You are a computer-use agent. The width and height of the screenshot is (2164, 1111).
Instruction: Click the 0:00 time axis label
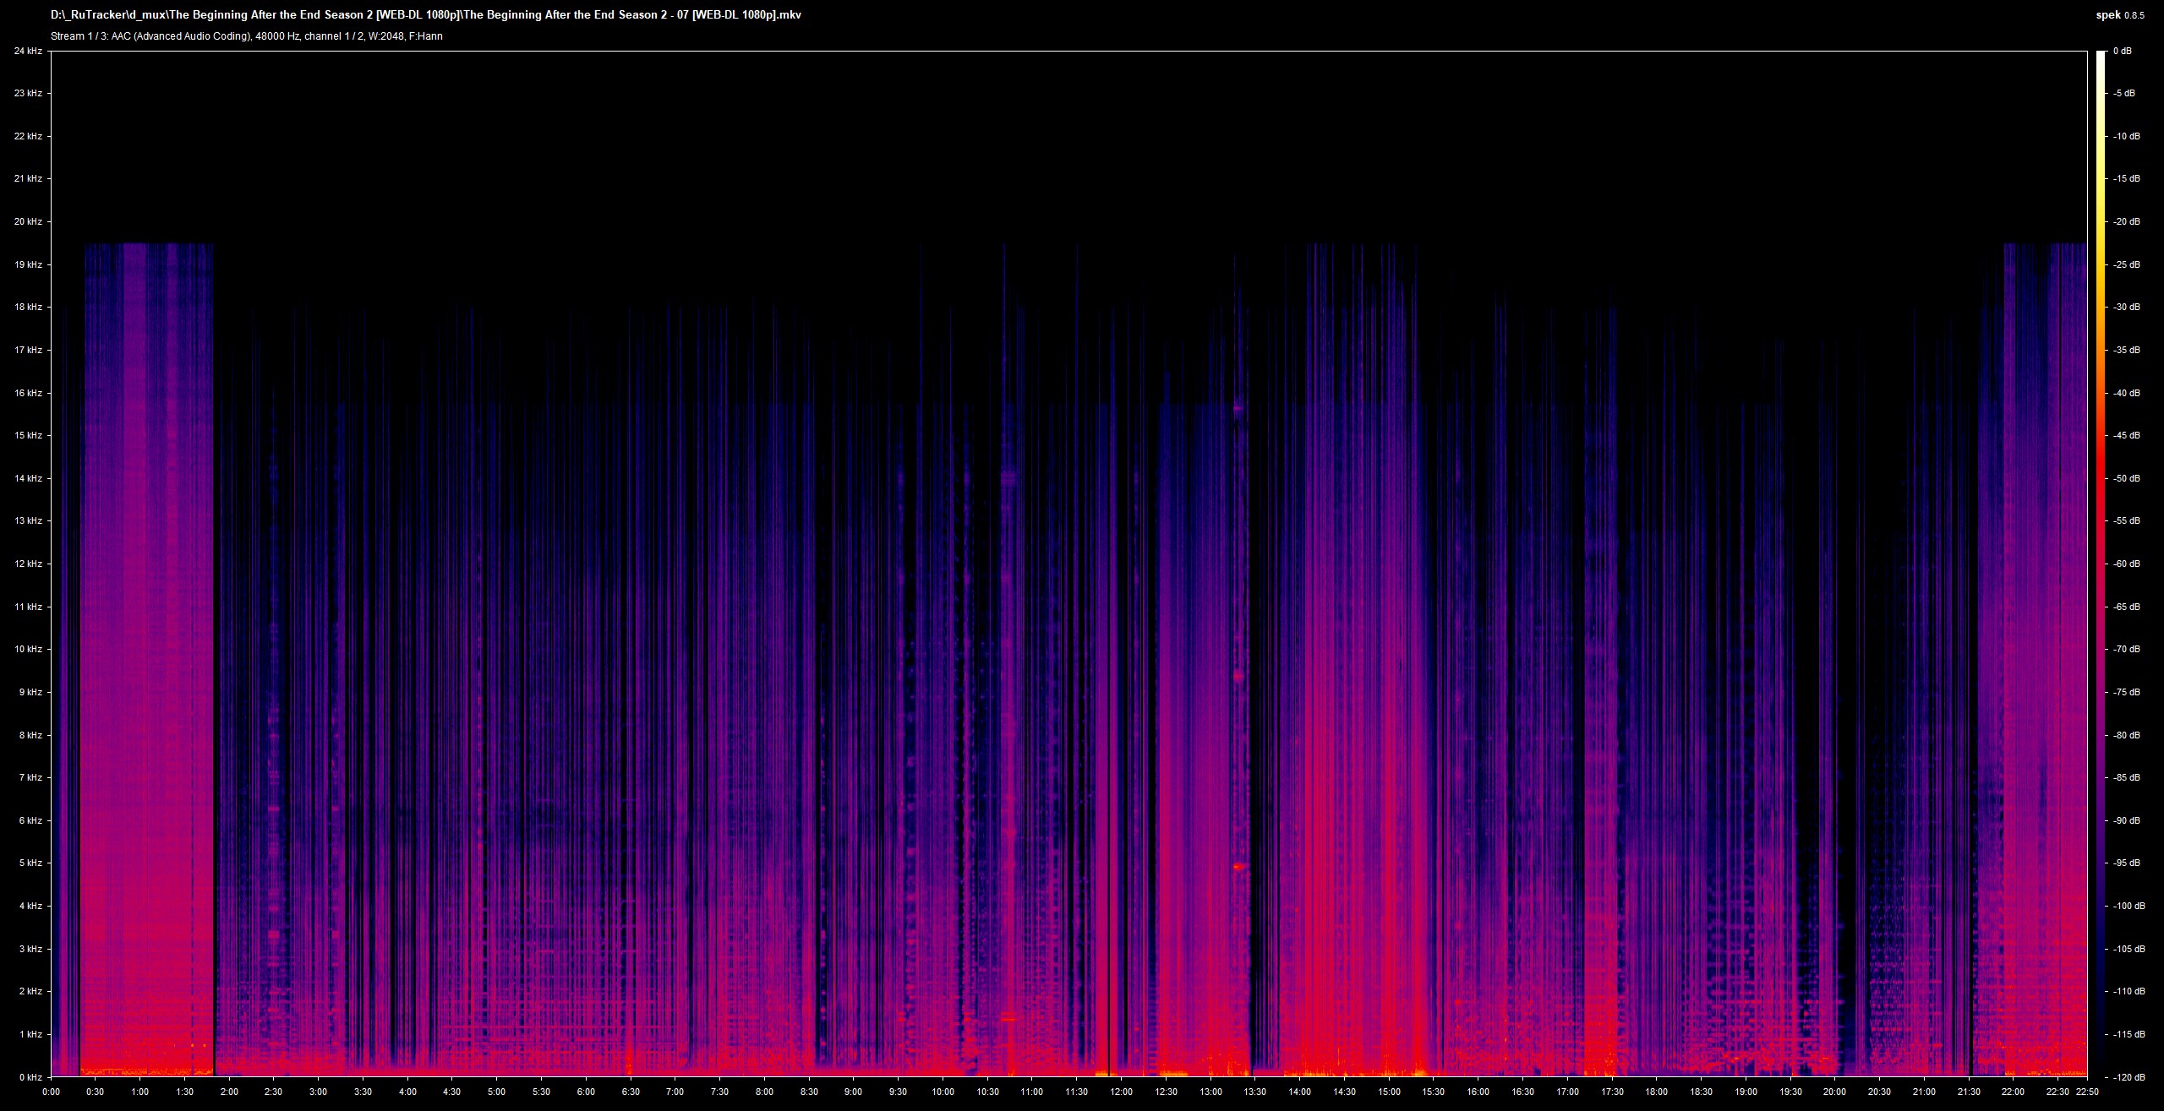click(x=52, y=1092)
